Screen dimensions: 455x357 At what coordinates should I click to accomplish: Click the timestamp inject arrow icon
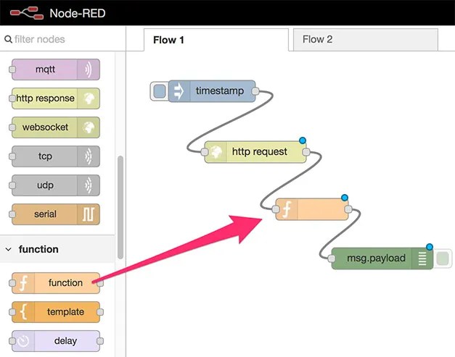click(179, 91)
